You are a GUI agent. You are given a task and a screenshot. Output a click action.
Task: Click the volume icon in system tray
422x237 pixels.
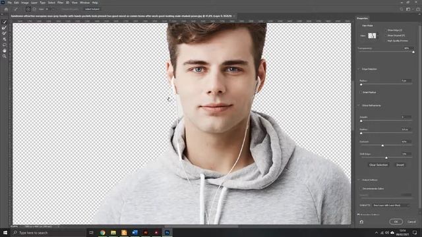tap(387, 232)
